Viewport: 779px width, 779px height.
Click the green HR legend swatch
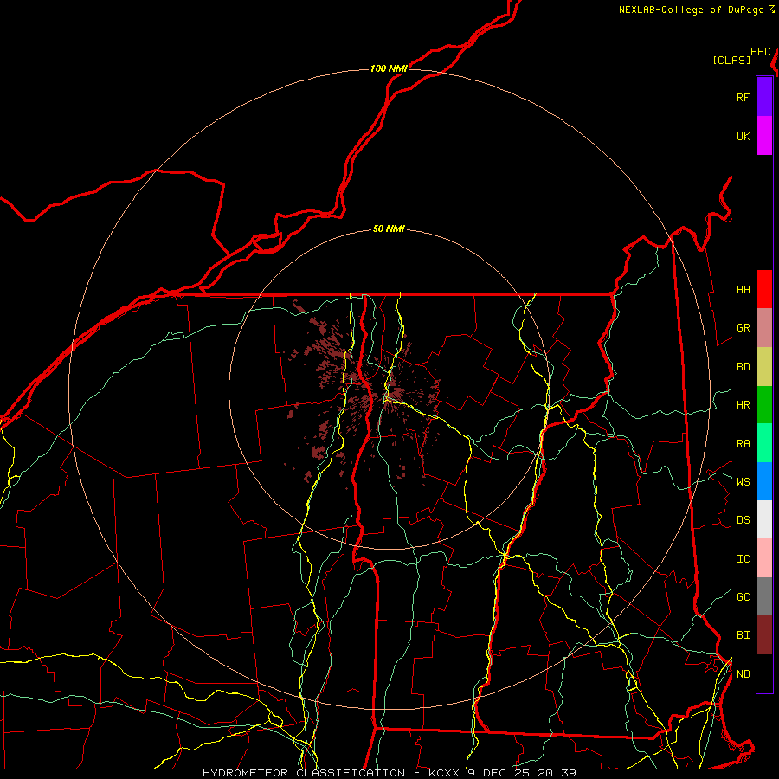[764, 404]
